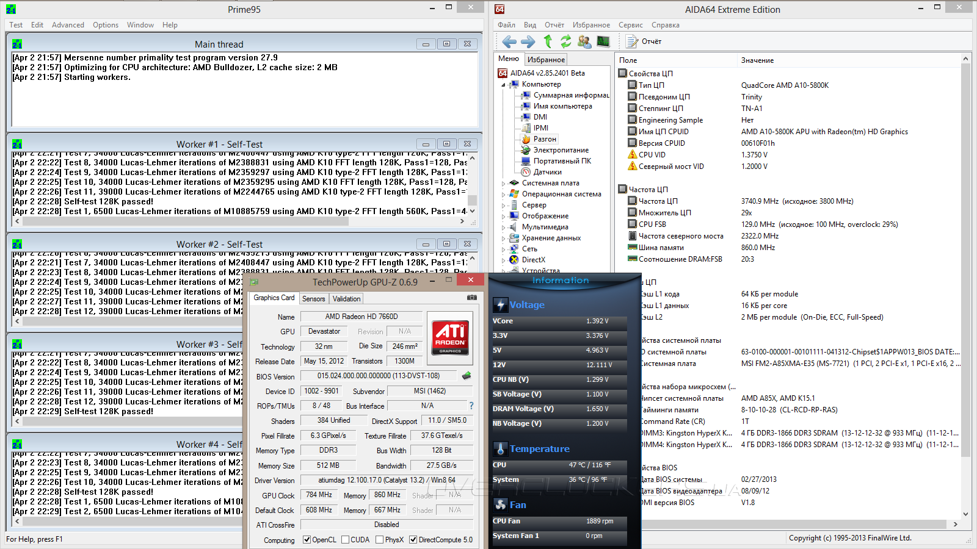Expand the Хранение данных tree node
Screen dimensions: 977x549
(x=504, y=239)
